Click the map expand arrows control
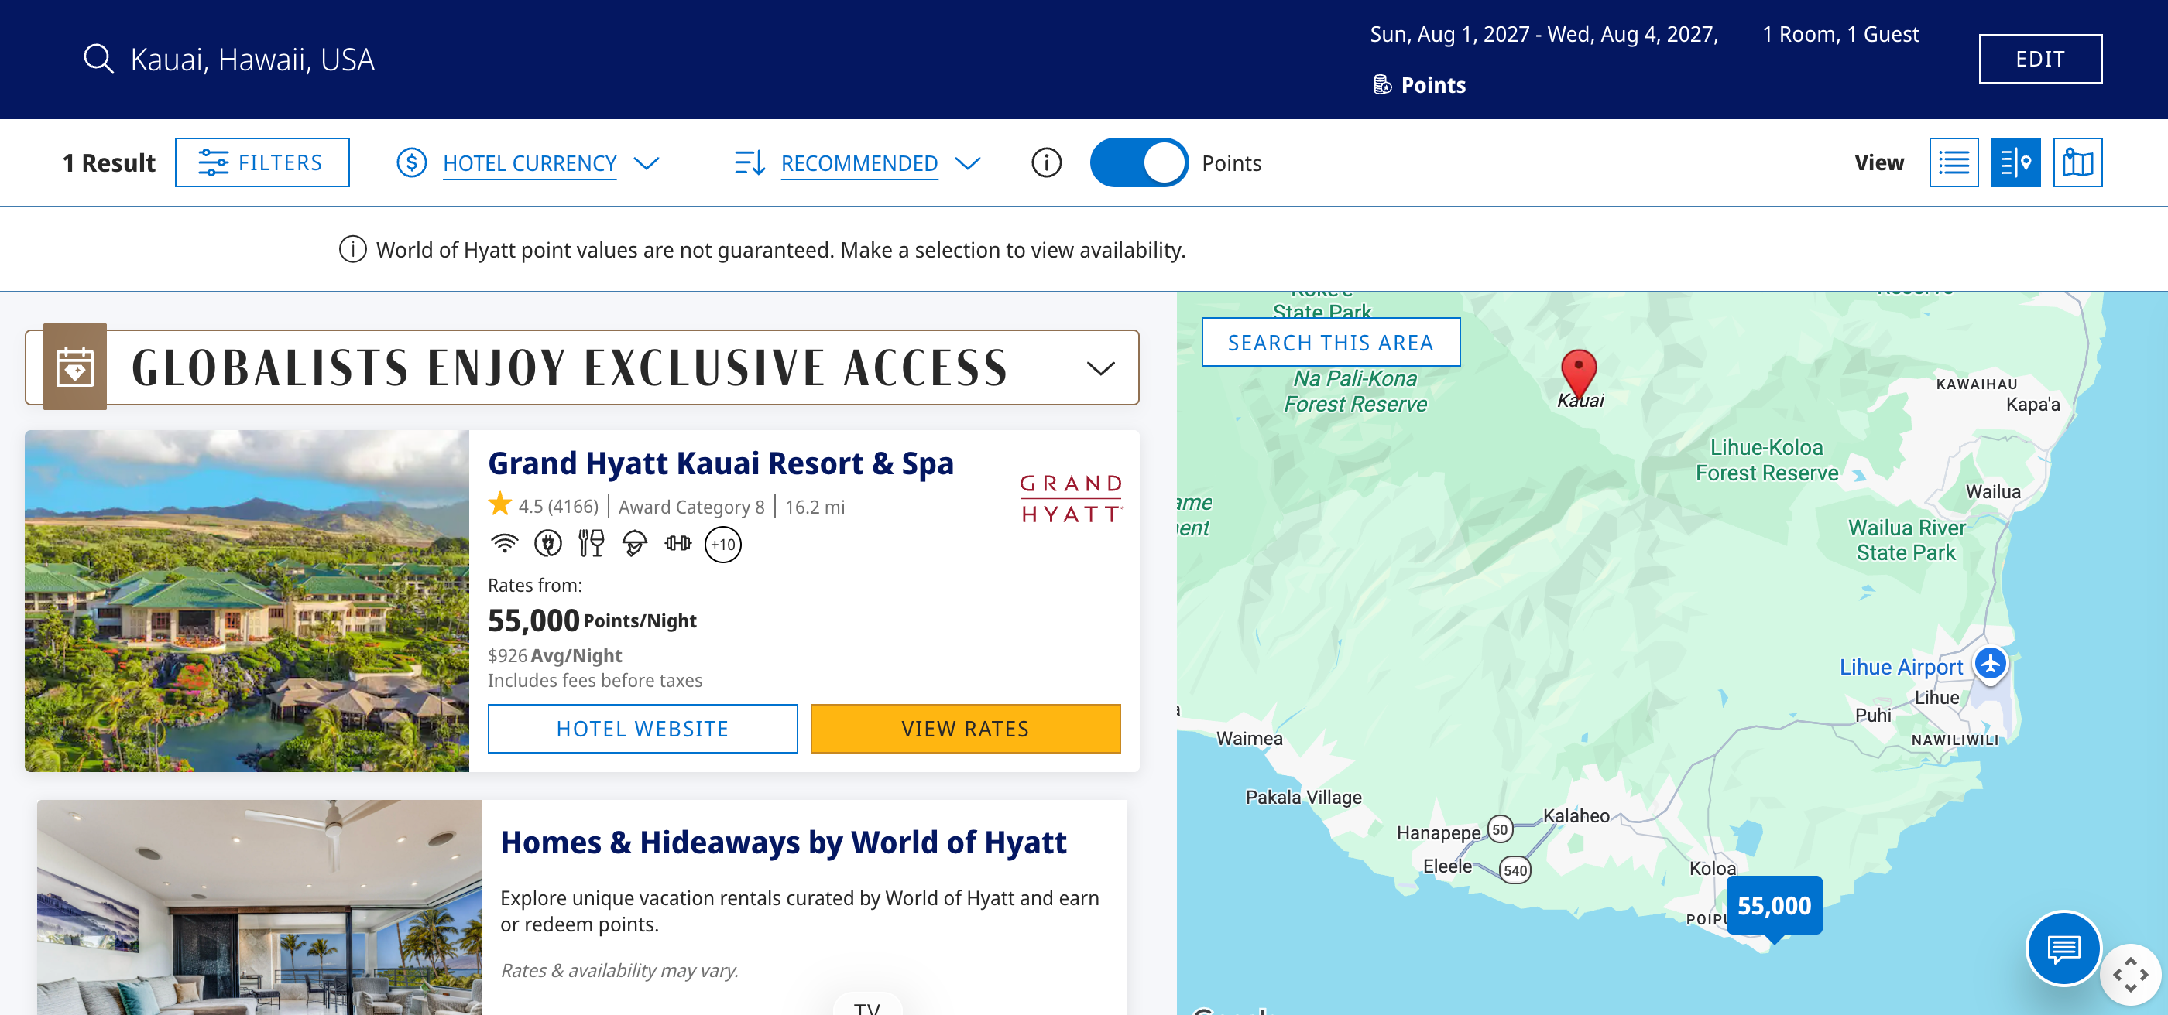Viewport: 2168px width, 1015px height. coord(2129,975)
